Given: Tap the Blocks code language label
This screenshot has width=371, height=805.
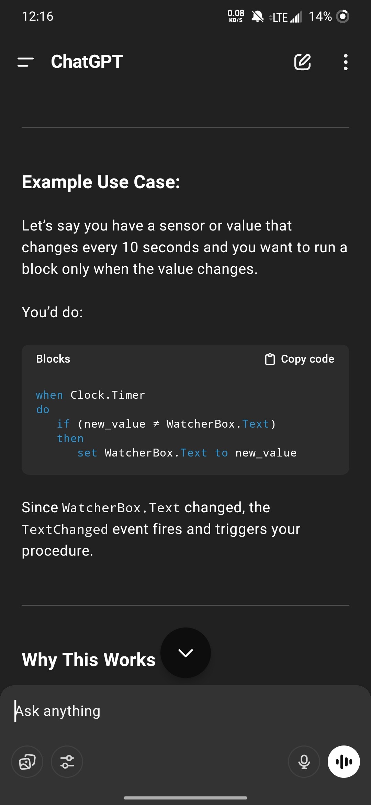Looking at the screenshot, I should 53,359.
